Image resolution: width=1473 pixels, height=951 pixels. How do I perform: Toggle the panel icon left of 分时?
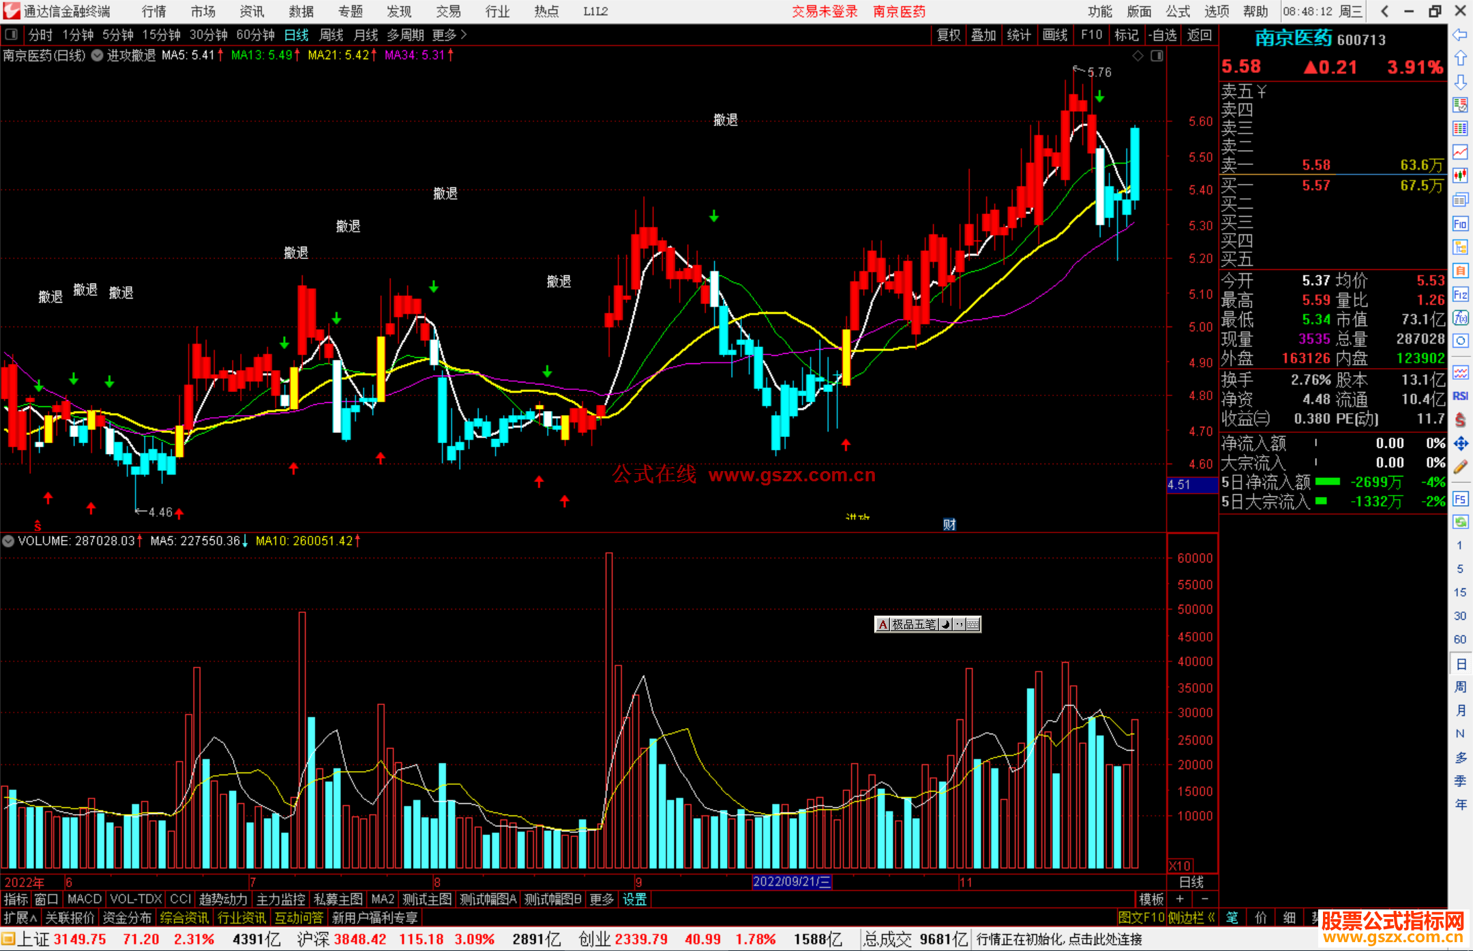11,34
